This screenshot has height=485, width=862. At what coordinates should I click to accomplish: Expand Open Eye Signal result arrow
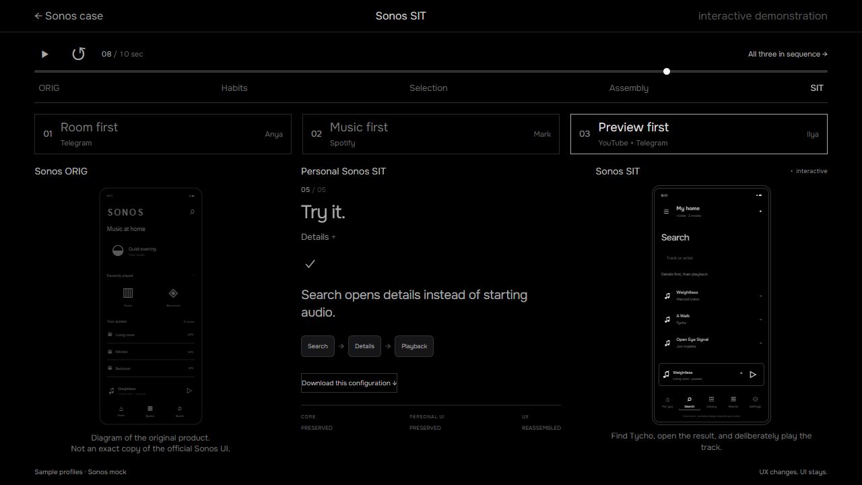point(761,343)
